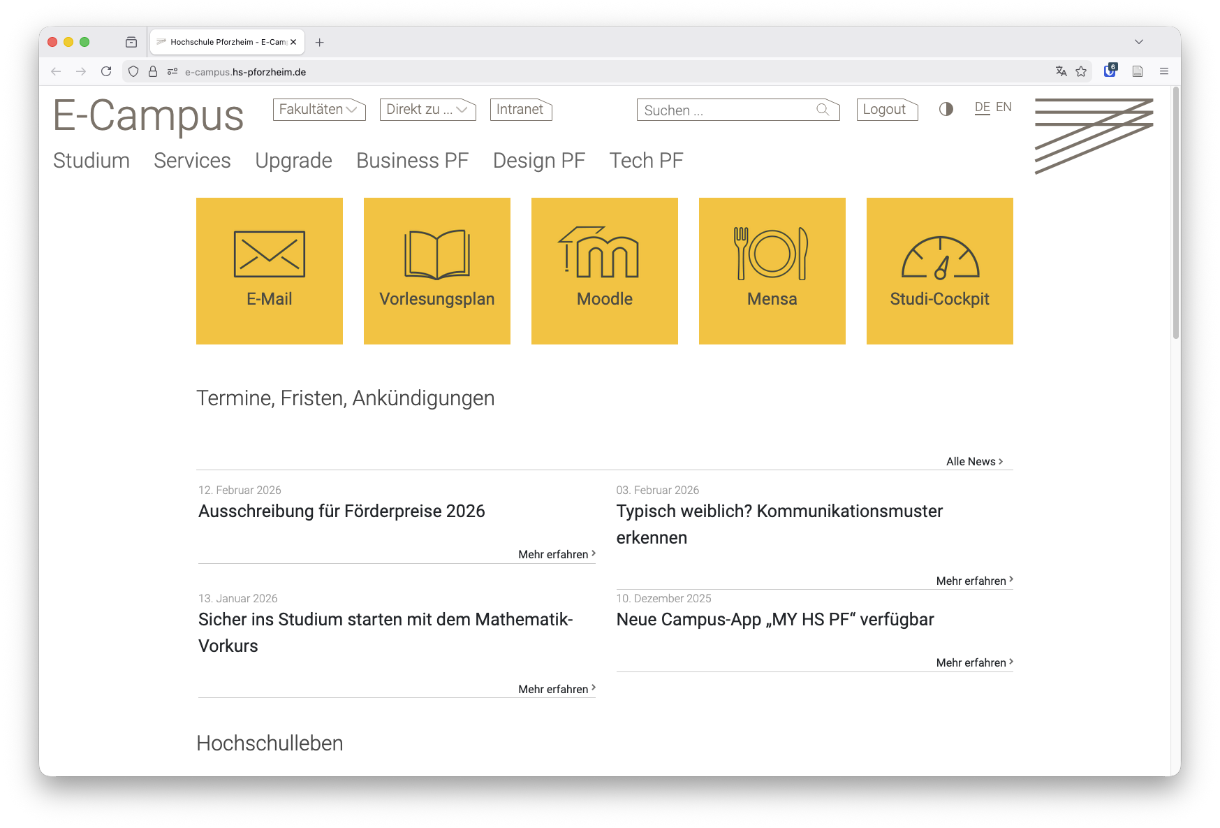Viewport: 1220px width, 828px height.
Task: Click the magnifying glass search icon
Action: (823, 110)
